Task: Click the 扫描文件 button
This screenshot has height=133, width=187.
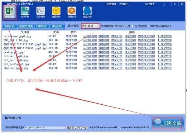Action: [41, 26]
